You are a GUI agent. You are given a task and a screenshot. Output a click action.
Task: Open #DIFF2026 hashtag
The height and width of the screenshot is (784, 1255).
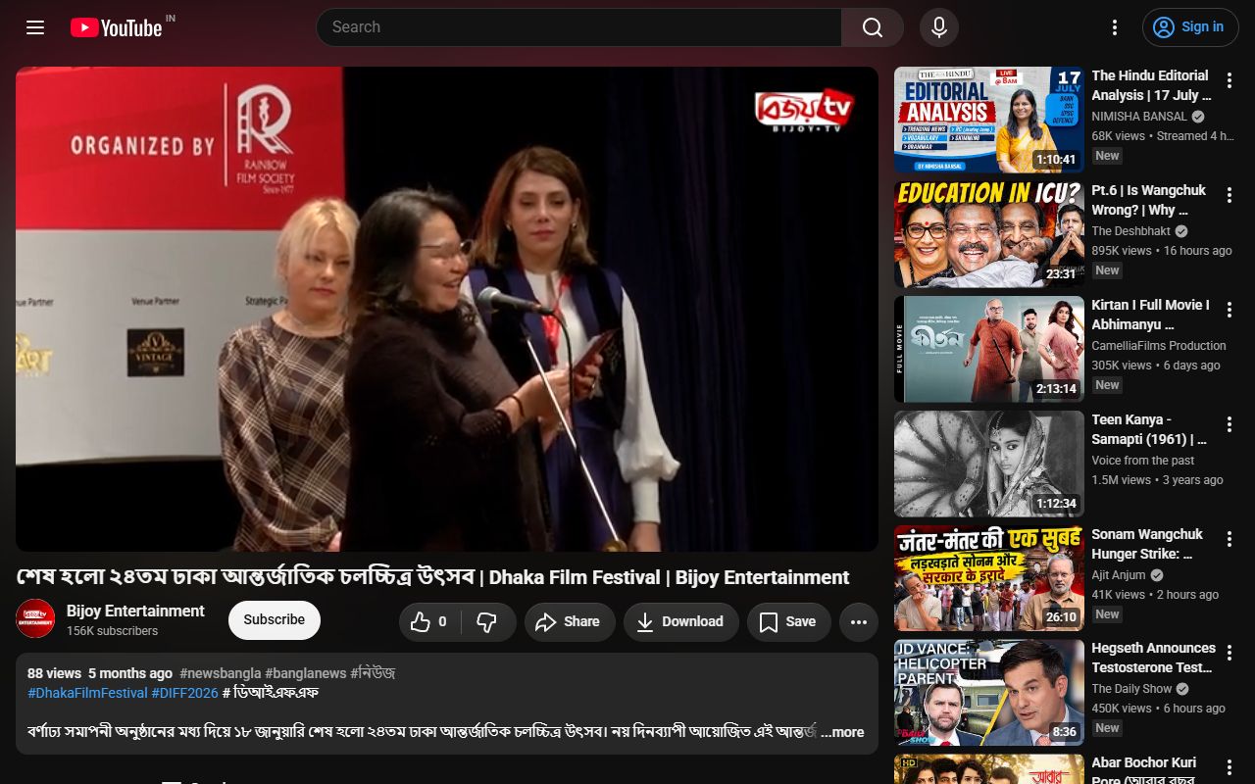pos(184,693)
